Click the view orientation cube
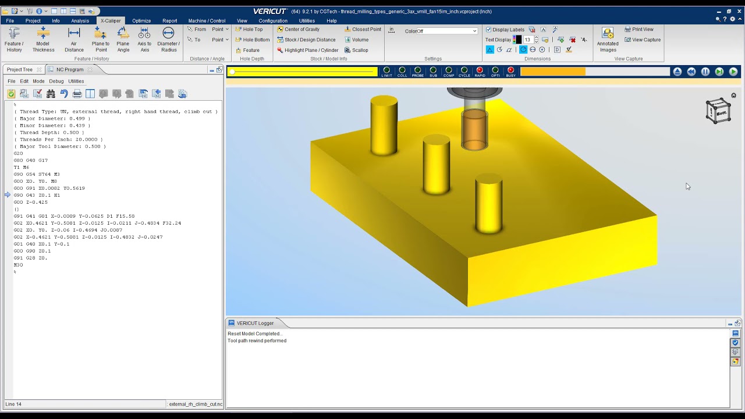This screenshot has width=745, height=419. (x=718, y=111)
